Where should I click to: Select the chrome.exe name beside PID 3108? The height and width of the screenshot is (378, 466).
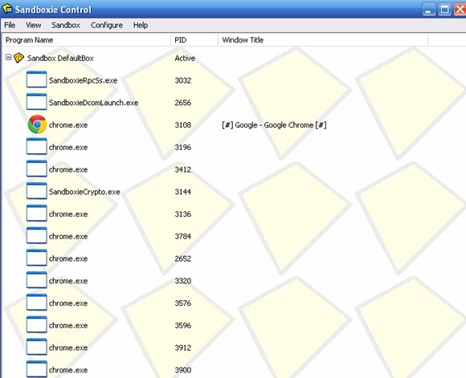pyautogui.click(x=68, y=125)
